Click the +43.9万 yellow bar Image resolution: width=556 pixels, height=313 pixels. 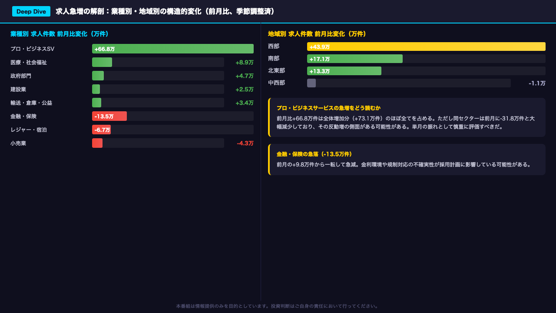426,47
